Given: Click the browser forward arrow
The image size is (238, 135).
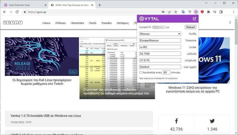Looking at the screenshot, I should (x=11, y=12).
